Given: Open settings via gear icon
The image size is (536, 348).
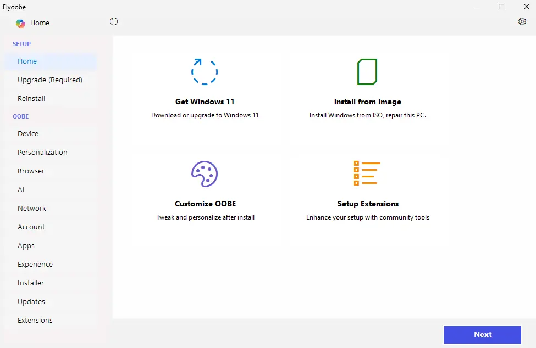Looking at the screenshot, I should [x=522, y=21].
